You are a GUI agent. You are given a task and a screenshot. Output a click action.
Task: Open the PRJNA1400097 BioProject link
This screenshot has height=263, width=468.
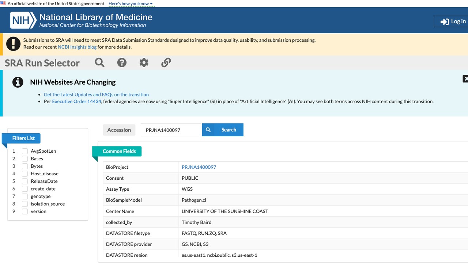[199, 167]
